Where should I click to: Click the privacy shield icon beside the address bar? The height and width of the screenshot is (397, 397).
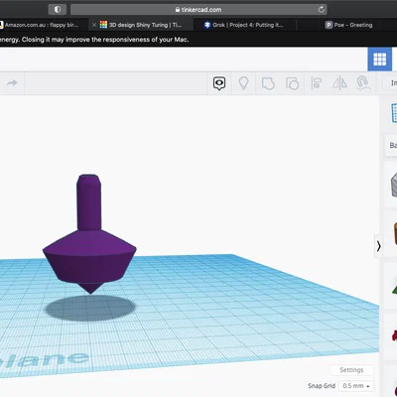(x=58, y=10)
